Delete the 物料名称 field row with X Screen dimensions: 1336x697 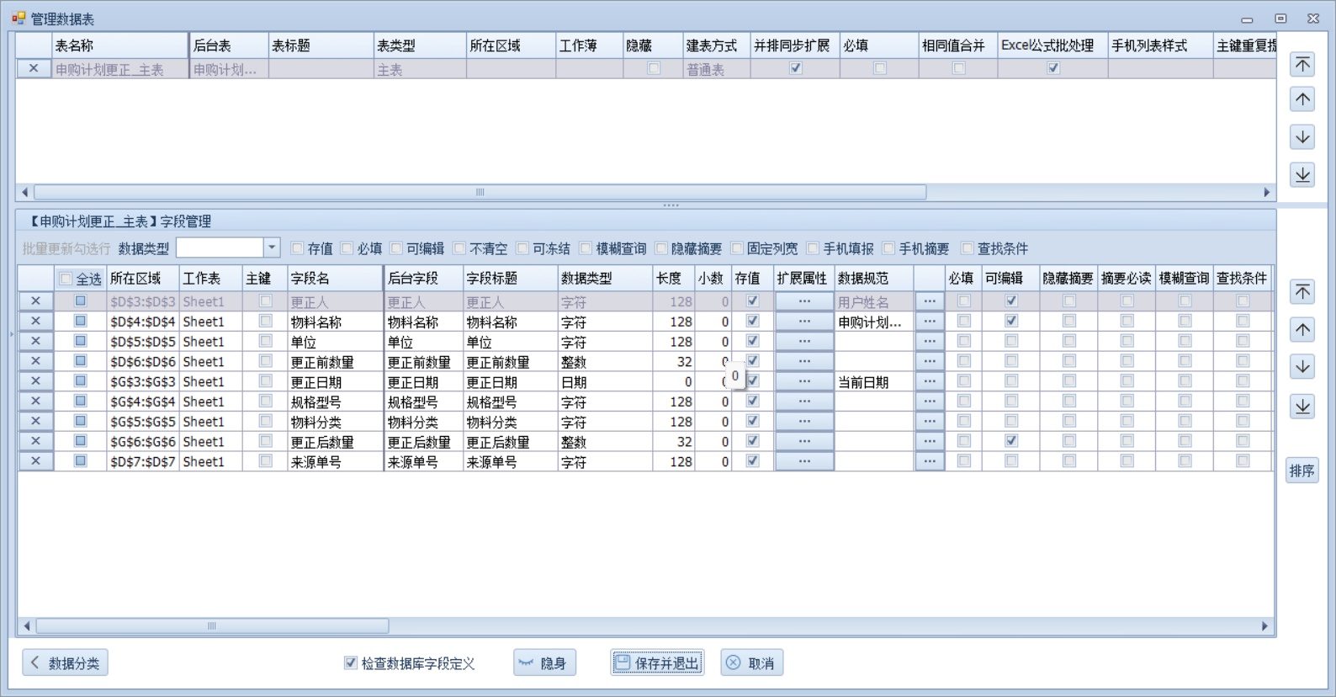click(x=35, y=321)
